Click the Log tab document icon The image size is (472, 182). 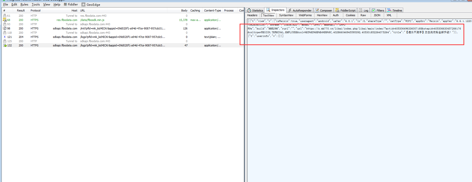pyautogui.click(x=361, y=10)
